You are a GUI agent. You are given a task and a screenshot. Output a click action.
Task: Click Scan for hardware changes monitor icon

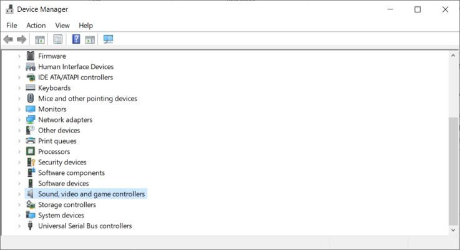pyautogui.click(x=108, y=39)
